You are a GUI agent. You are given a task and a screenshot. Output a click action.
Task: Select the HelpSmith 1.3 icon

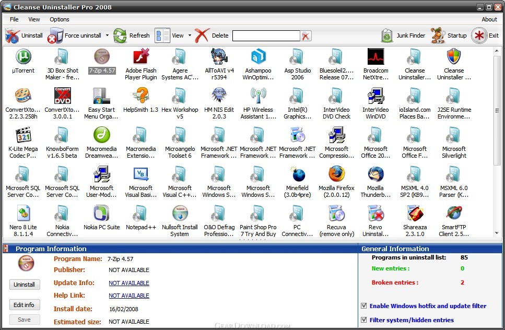[141, 96]
